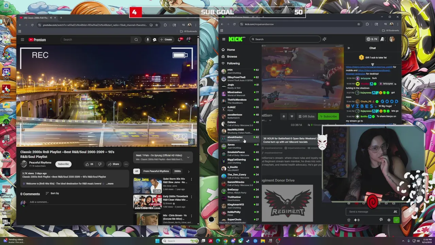Open new tab in YouTube window
This screenshot has height=245, width=435.
[x=61, y=18]
